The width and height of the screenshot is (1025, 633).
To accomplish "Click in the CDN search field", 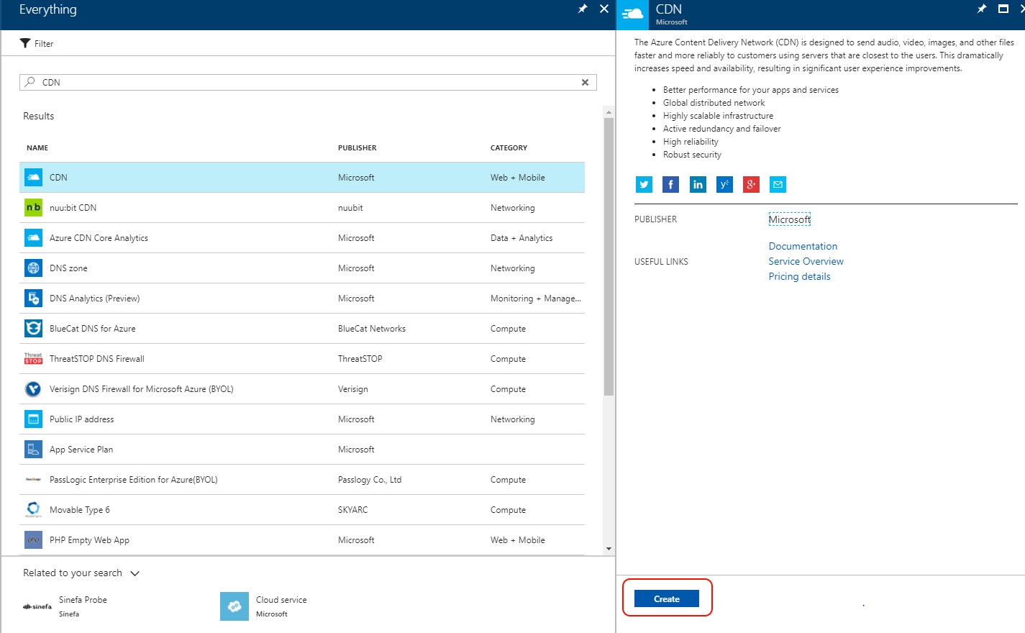I will pos(302,83).
